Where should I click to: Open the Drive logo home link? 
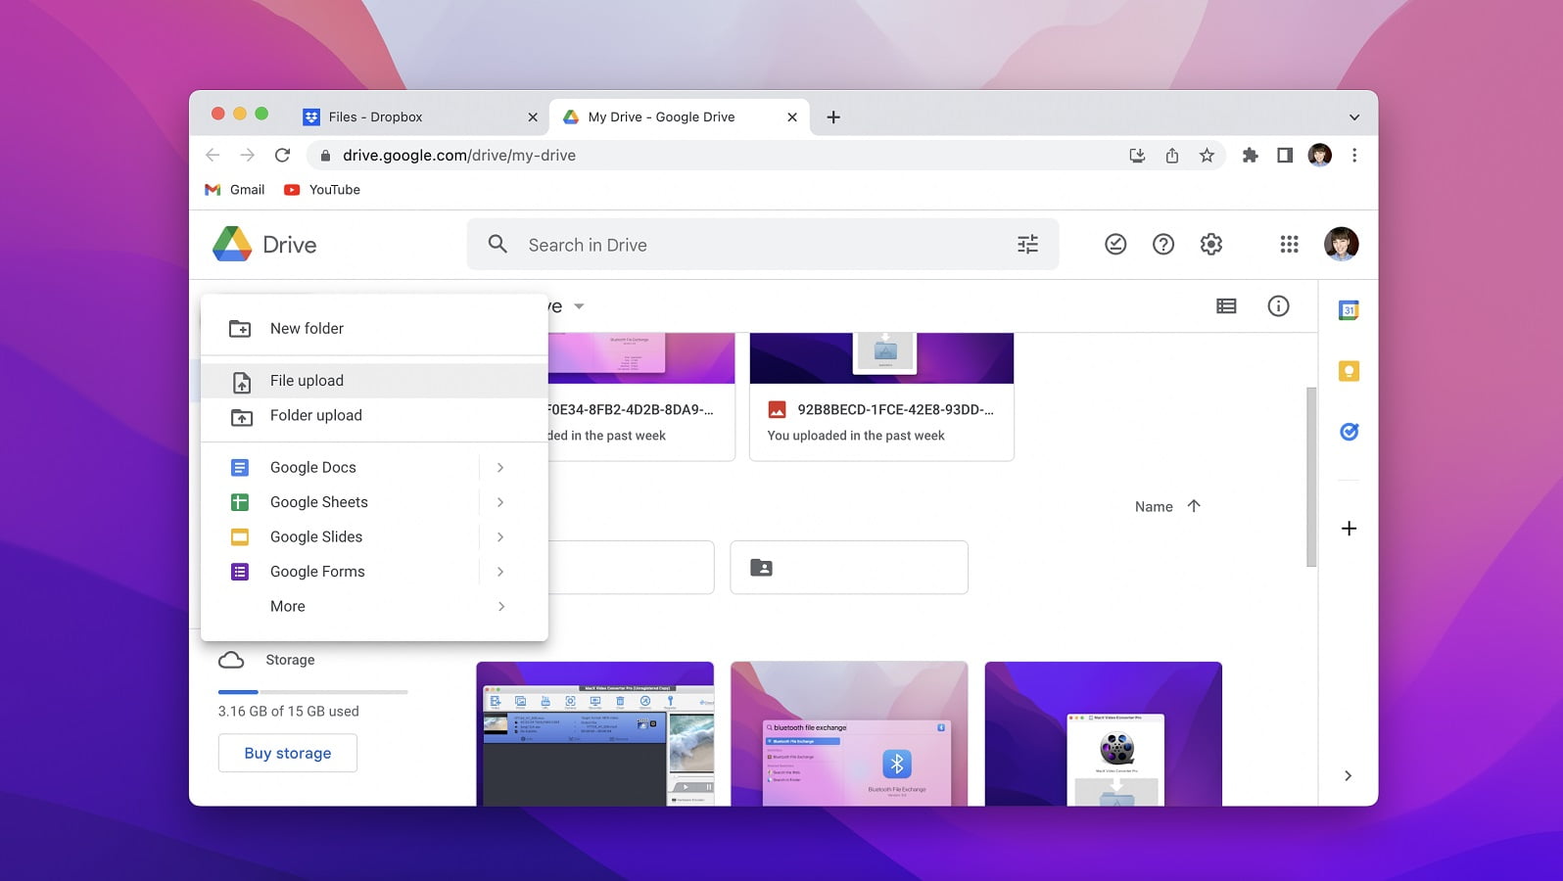pyautogui.click(x=264, y=245)
